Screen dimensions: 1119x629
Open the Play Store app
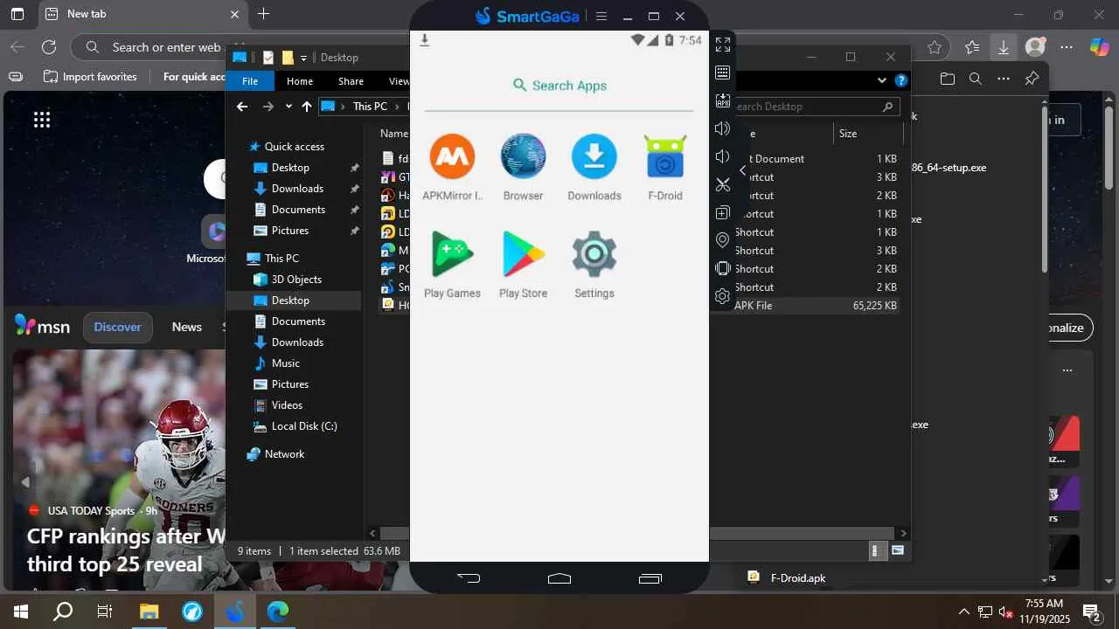(523, 265)
